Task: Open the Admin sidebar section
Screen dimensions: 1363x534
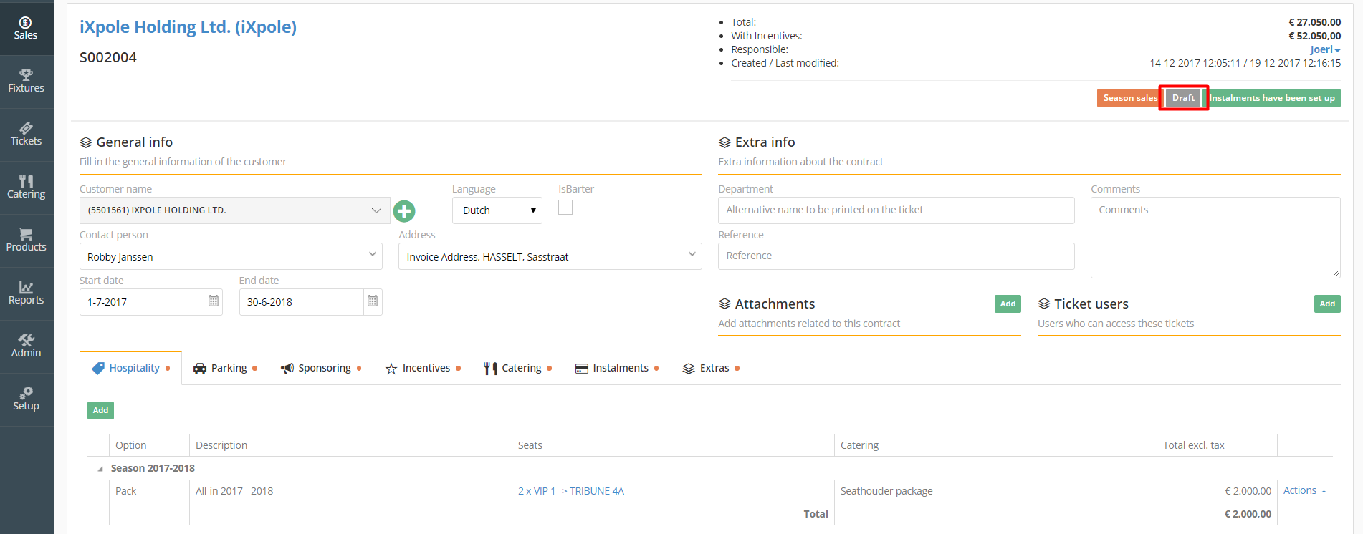Action: coord(26,346)
